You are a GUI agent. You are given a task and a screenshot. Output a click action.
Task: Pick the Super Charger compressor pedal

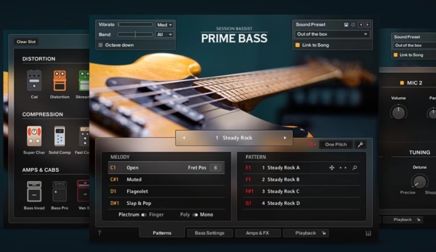(34, 136)
